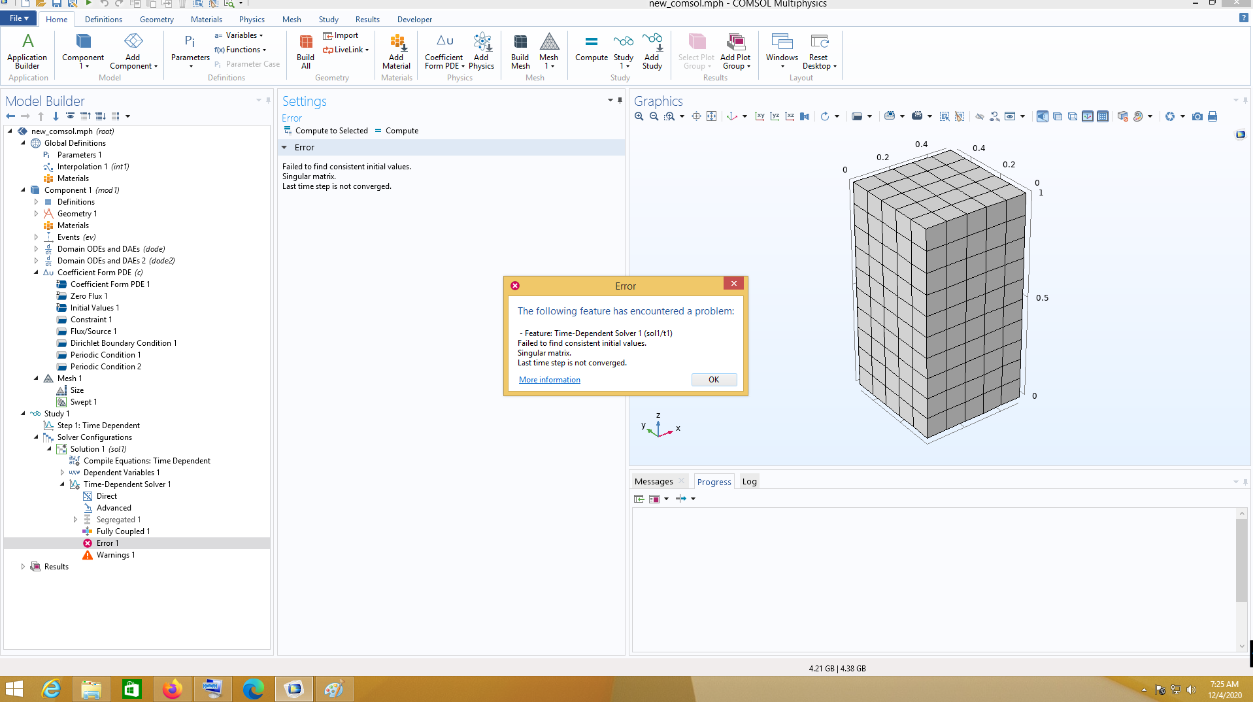Toggle the hide objects eye icon

pos(979,116)
